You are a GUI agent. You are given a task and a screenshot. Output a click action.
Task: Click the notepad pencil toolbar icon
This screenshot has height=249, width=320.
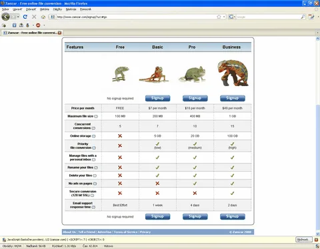311,17
